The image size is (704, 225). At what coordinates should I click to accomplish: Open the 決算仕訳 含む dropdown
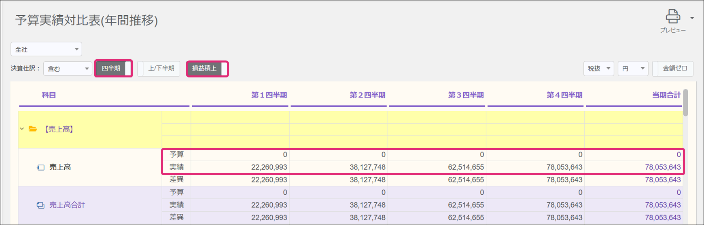(x=68, y=69)
